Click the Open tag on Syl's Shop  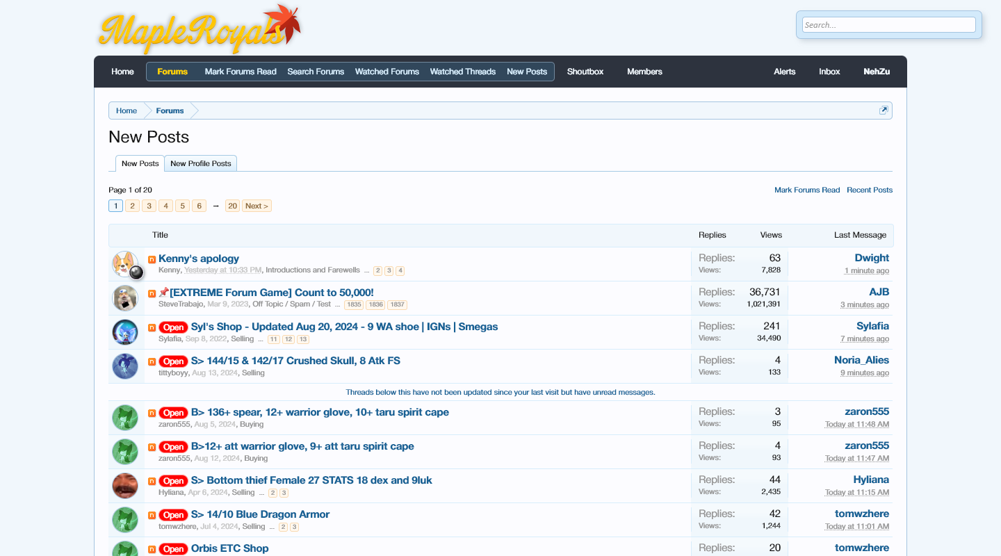pos(173,327)
